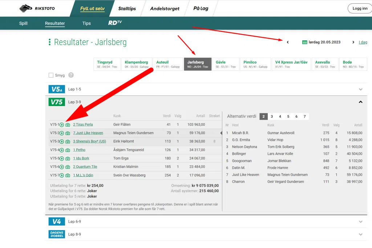Open photo for V75-6 Quantum Tile
The image size is (372, 248).
[68, 167]
